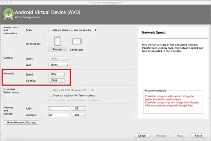This screenshot has width=211, height=141.
Task: Click the Finish button
Action: (198, 136)
